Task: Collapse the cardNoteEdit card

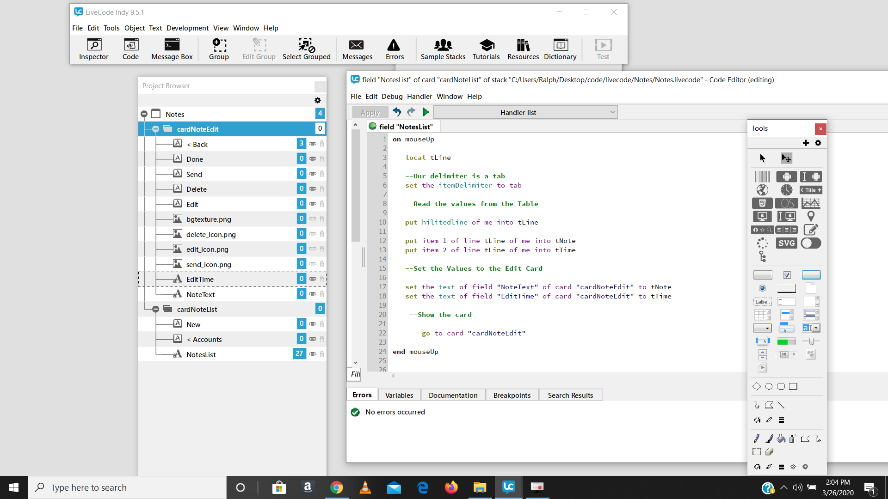Action: pyautogui.click(x=155, y=129)
